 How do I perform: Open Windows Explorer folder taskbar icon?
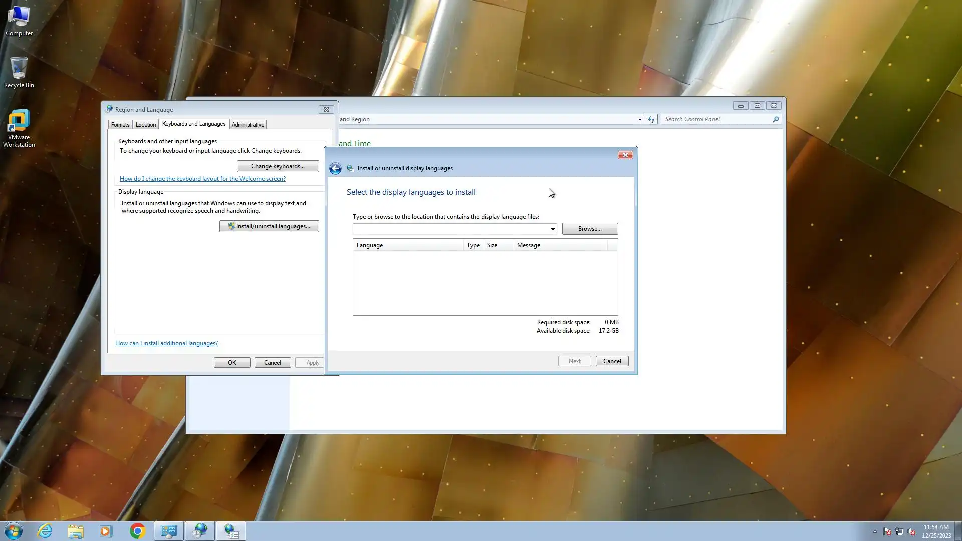coord(76,531)
